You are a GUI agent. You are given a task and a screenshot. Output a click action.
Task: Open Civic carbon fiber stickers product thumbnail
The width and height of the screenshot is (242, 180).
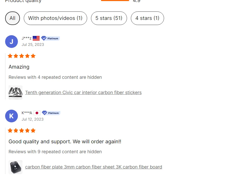pyautogui.click(x=16, y=92)
